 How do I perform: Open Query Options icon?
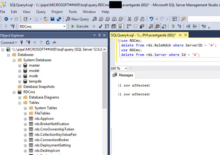(113, 26)
